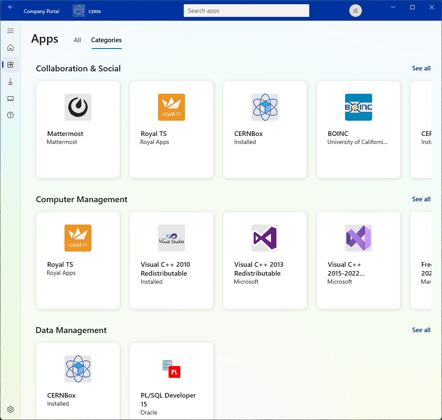Select the Categories tab
Image resolution: width=442 pixels, height=420 pixels.
106,40
